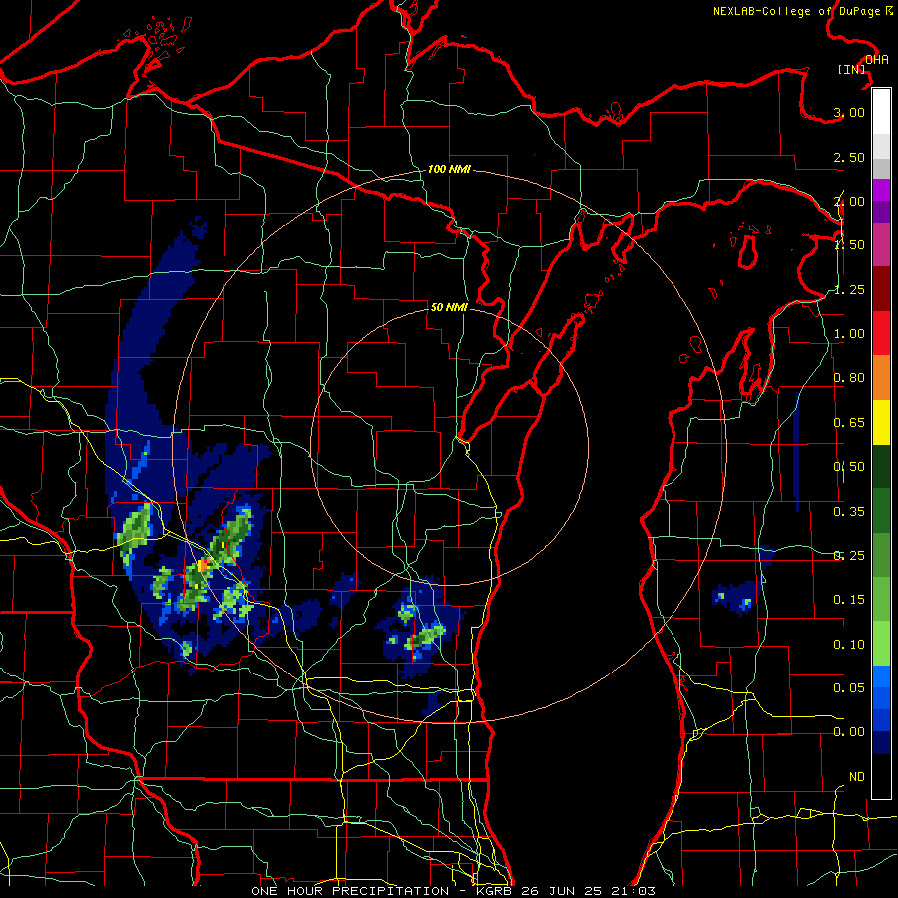Click the 0.65 legend value

[x=849, y=423]
